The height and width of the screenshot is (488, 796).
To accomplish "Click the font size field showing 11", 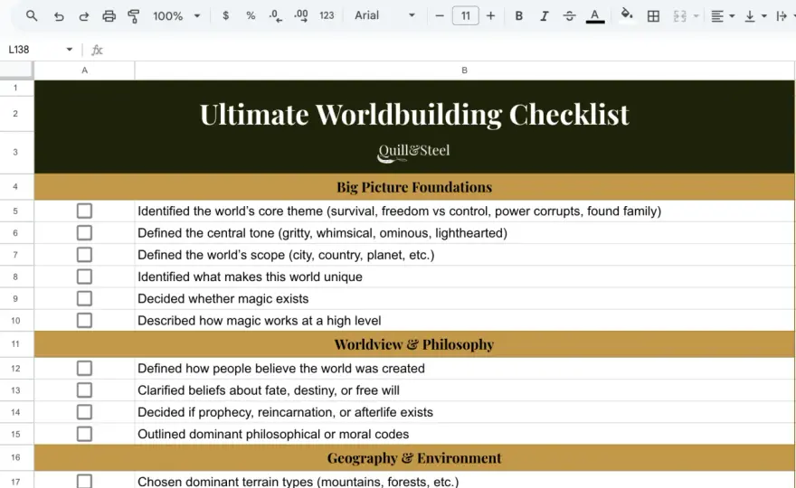I will pos(466,15).
